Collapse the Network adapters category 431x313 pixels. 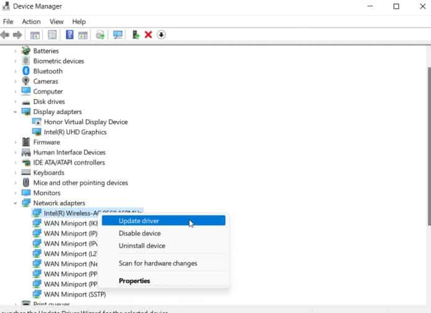click(15, 203)
